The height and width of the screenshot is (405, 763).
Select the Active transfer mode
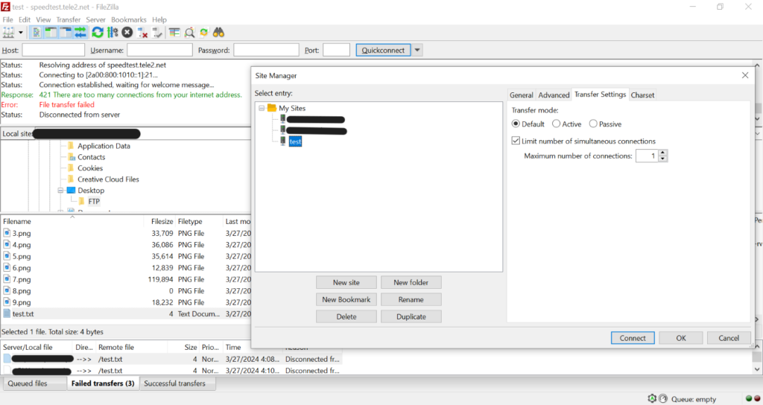tap(556, 124)
